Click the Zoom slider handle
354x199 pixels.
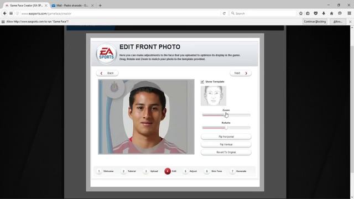click(x=226, y=115)
